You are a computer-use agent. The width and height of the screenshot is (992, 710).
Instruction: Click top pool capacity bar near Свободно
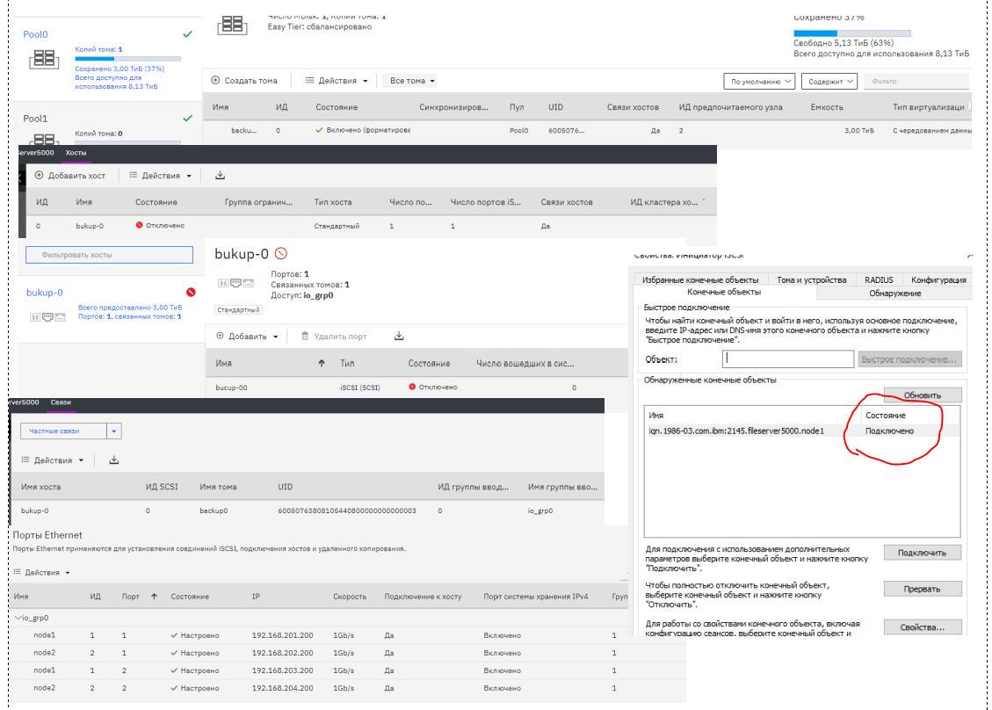click(x=852, y=33)
